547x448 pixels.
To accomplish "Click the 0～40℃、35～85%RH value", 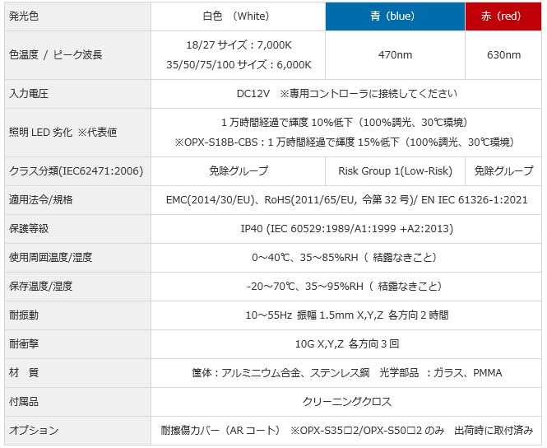I will 346,257.
